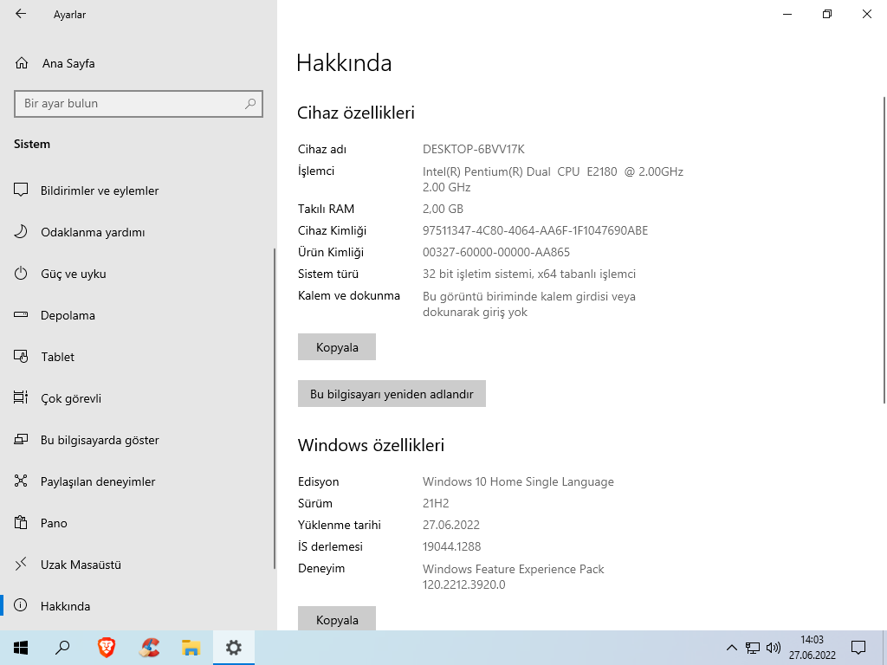887x665 pixels.
Task: Open the Tablet settings icon
Action: [x=21, y=357]
